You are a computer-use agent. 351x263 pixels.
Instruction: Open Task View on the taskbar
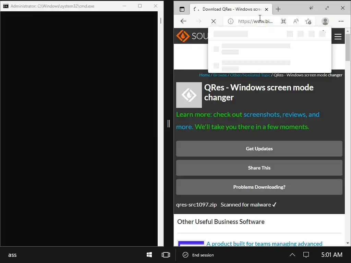point(166,255)
